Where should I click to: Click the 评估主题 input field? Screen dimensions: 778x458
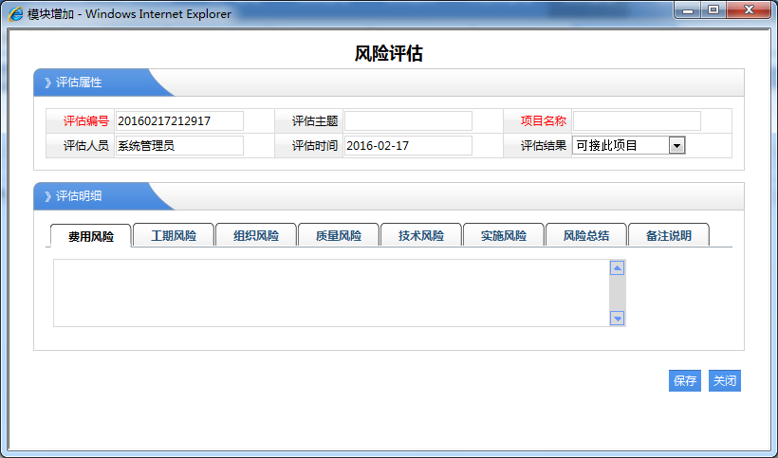click(408, 120)
